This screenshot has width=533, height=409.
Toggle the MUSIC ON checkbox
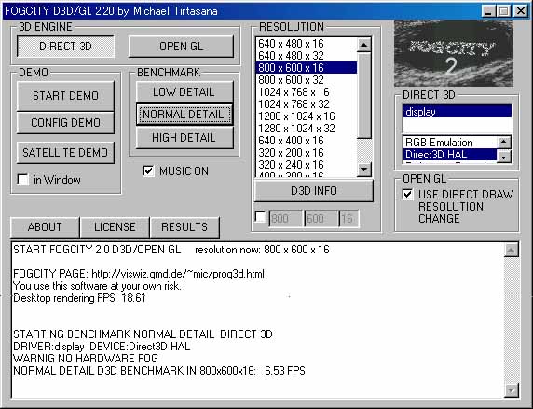(x=148, y=170)
